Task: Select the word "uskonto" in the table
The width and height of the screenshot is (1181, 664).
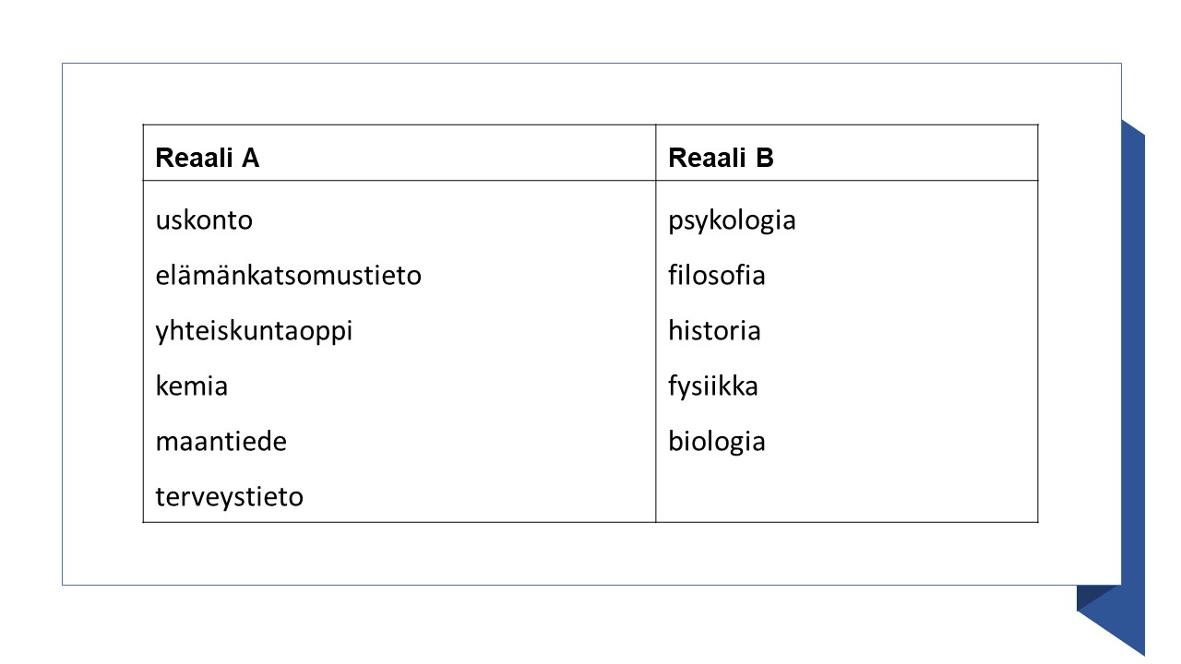Action: (x=204, y=220)
